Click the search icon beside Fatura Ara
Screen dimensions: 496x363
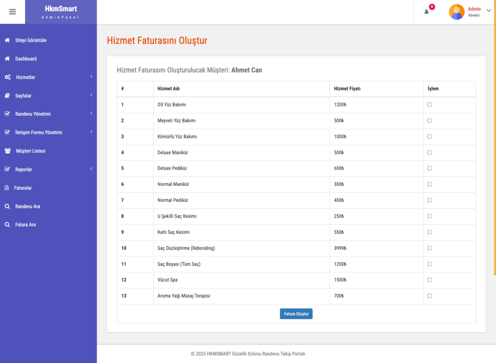(7, 225)
